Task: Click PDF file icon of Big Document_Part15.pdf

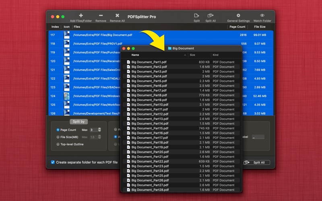Action: pyautogui.click(x=128, y=128)
